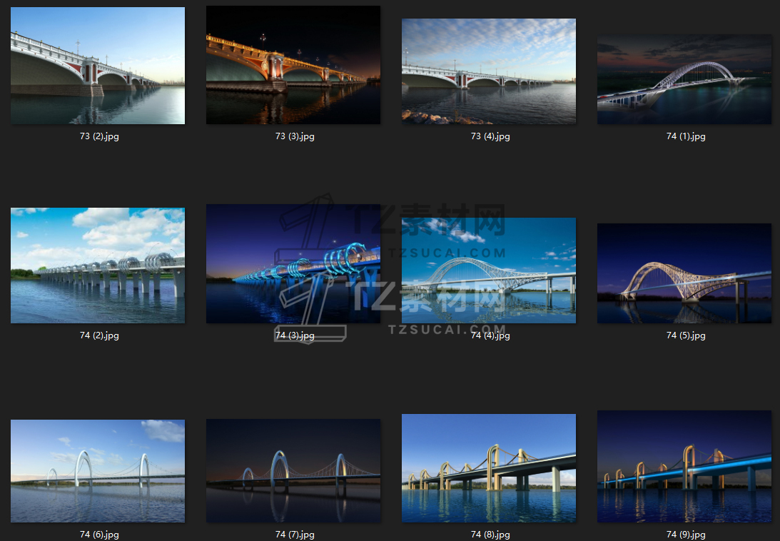Screen dimensions: 780x541
Task: Click file name 73 (3).jpg
Action: [295, 136]
